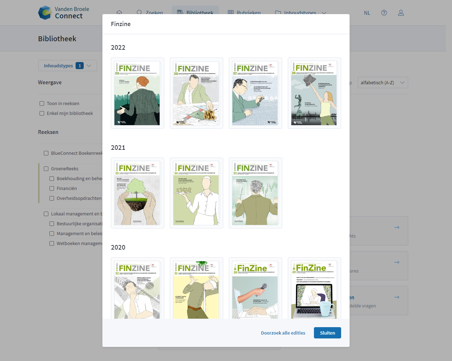This screenshot has width=452, height=361.
Task: Click Doorzoek alle edities link
Action: point(283,333)
